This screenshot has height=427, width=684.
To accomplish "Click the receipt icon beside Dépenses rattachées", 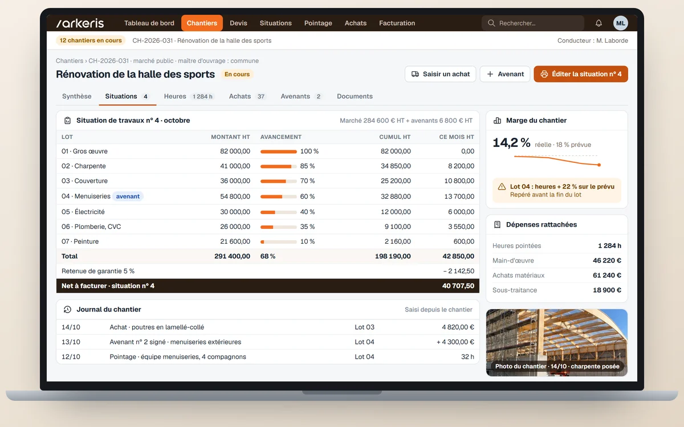I will tap(497, 225).
